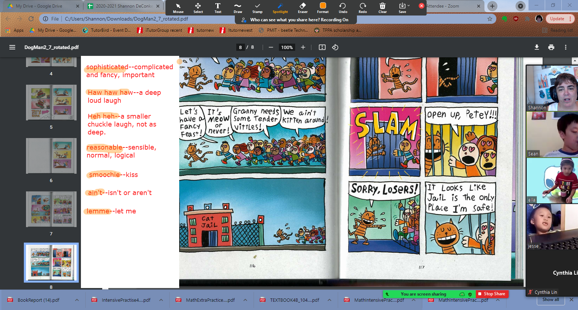This screenshot has width=578, height=310.
Task: Choose the Select tool in Zoom toolbar
Action: [198, 8]
